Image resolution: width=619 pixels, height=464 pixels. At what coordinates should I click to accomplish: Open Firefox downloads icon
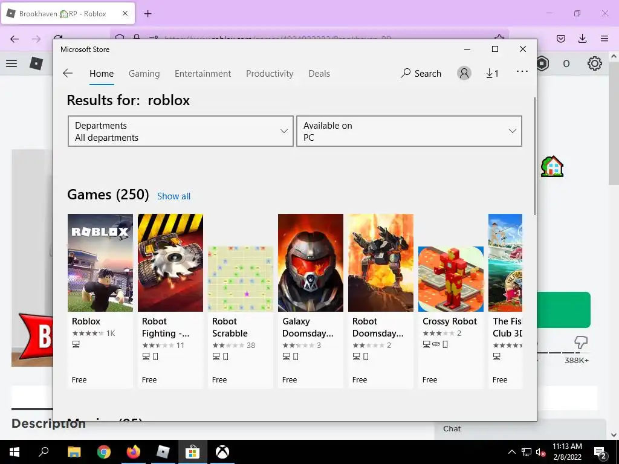pyautogui.click(x=582, y=39)
